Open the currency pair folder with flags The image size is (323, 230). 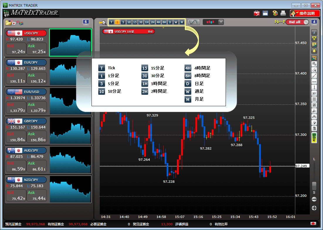(14, 23)
